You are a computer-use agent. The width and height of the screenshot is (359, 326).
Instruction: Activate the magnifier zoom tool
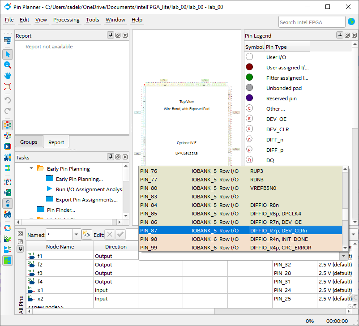click(8, 65)
